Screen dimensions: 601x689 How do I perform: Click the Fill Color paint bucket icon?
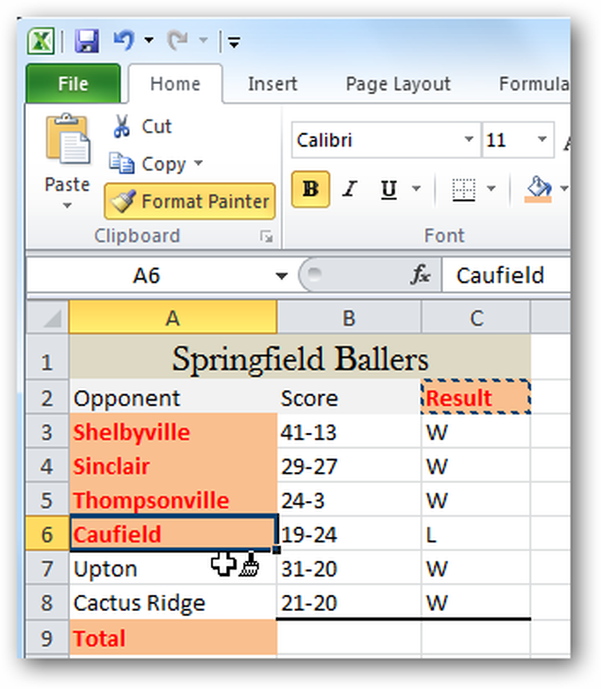[538, 189]
